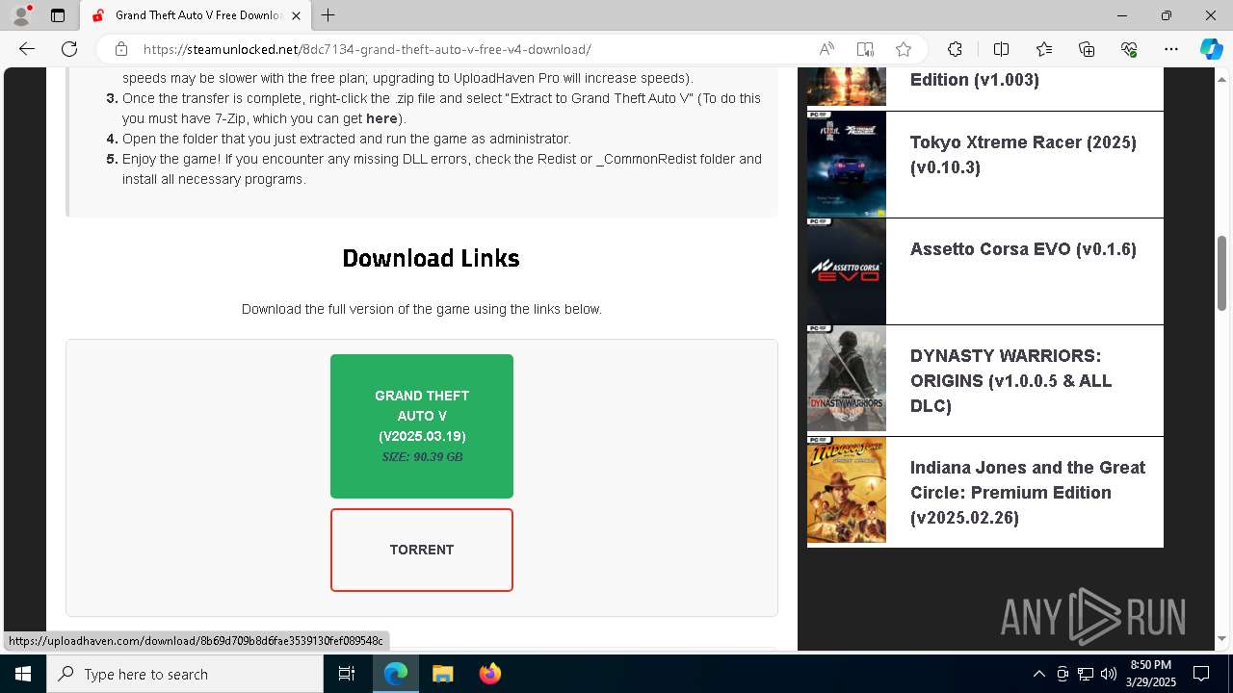Open Indiana Jones Great Circle link
Image resolution: width=1233 pixels, height=693 pixels.
tap(1028, 492)
